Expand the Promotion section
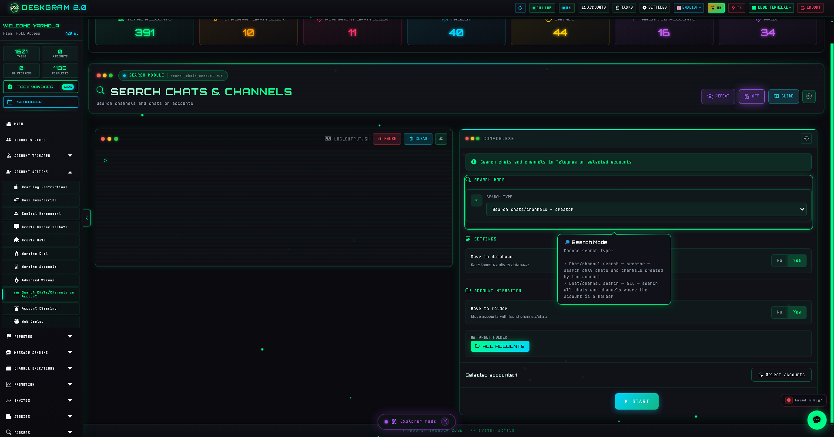The width and height of the screenshot is (834, 437). 41,384
